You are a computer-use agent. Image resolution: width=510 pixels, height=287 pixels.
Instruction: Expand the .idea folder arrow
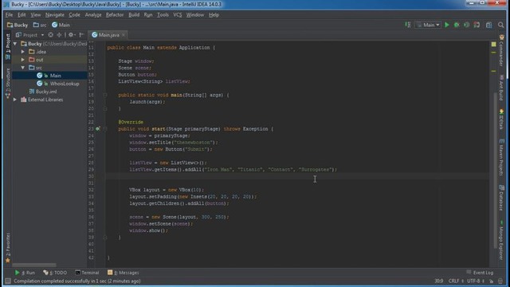(23, 52)
